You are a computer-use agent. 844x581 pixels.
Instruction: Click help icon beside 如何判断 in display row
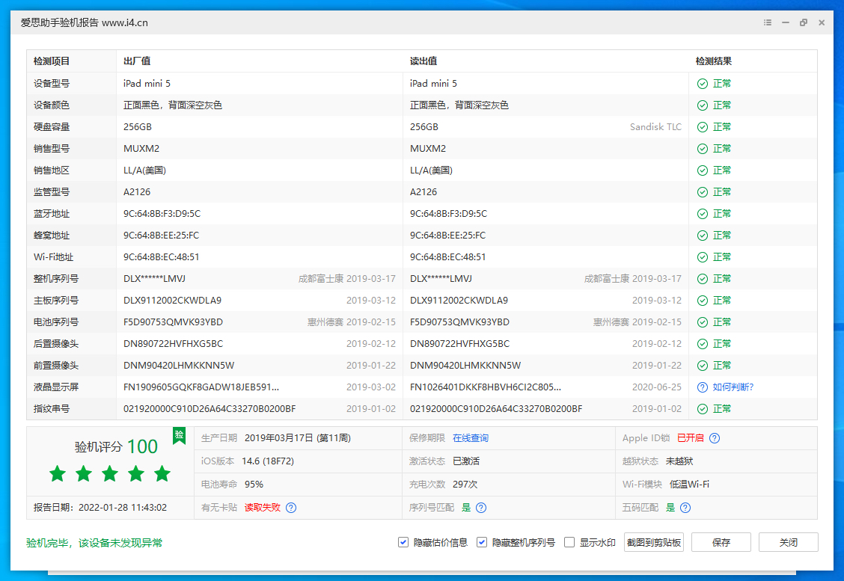click(x=702, y=387)
